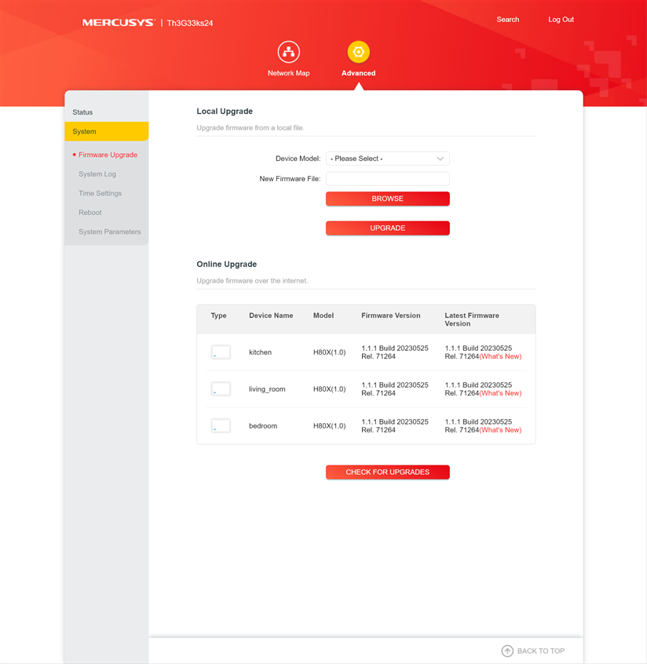
Task: Click the living_room device name
Action: (x=267, y=389)
